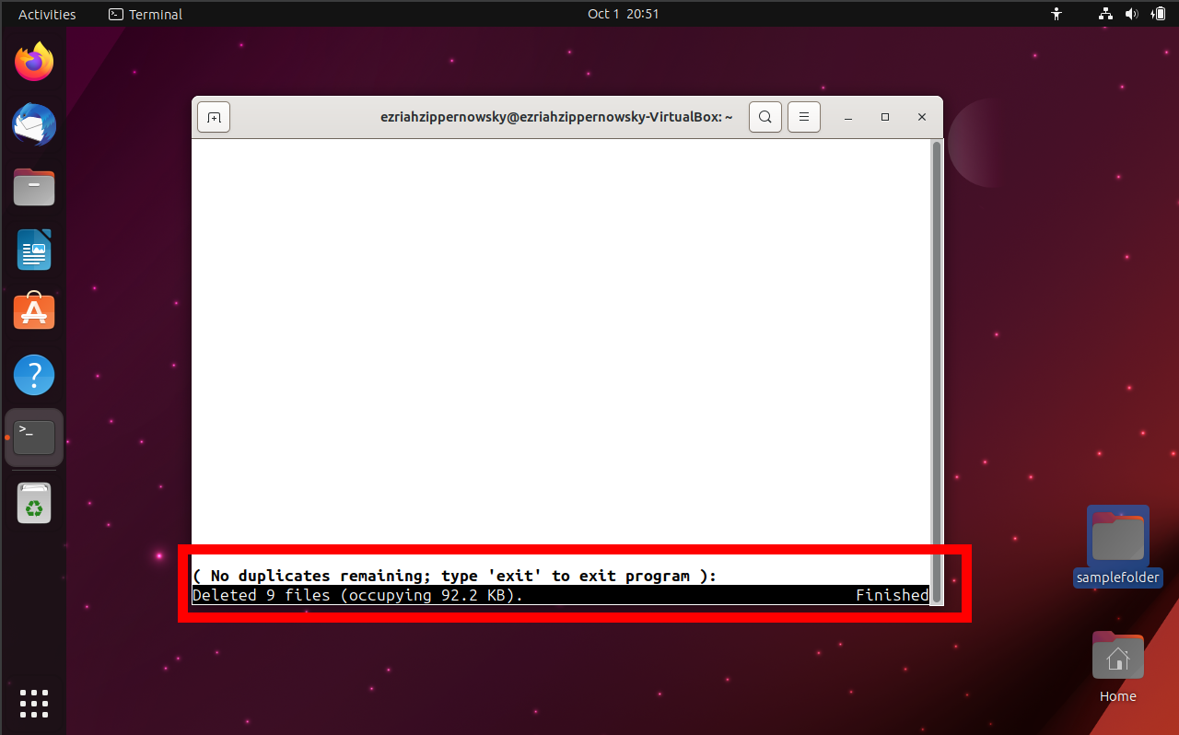Open the system volume indicator
The height and width of the screenshot is (735, 1179).
coord(1132,14)
